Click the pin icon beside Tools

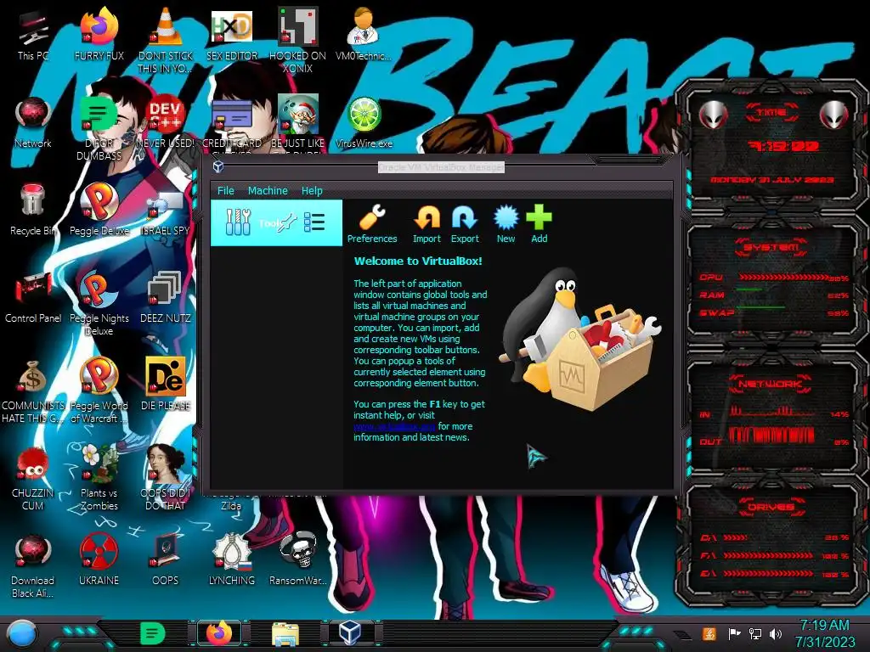[287, 223]
